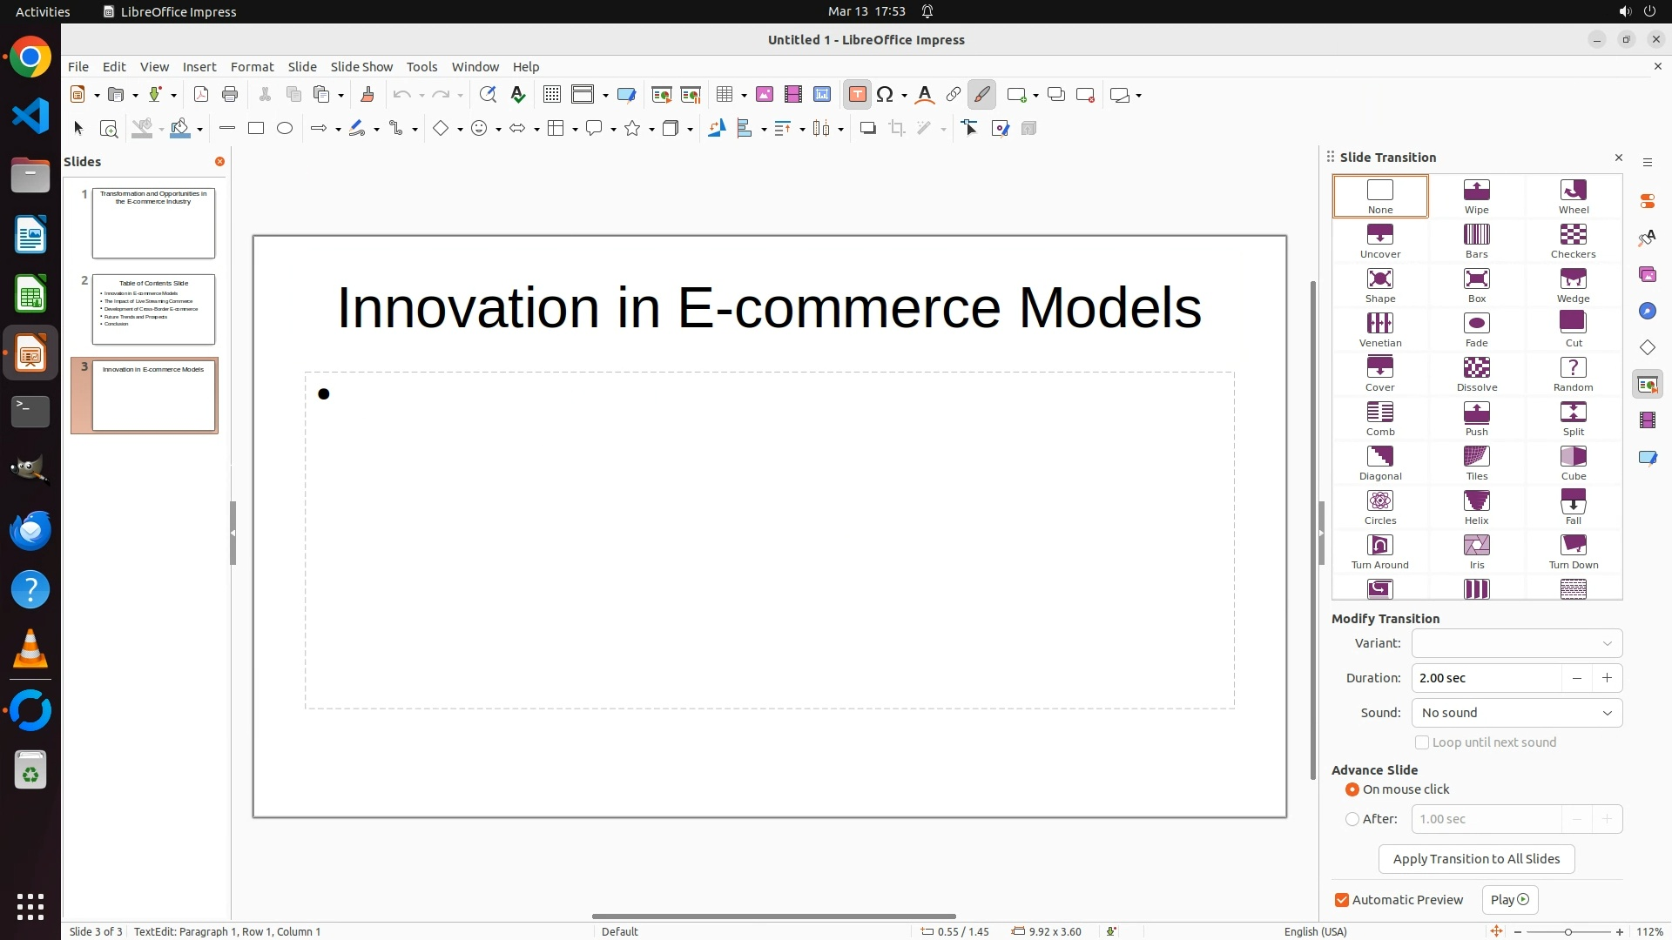
Task: Toggle the Automatic Preview checkbox
Action: point(1342,900)
